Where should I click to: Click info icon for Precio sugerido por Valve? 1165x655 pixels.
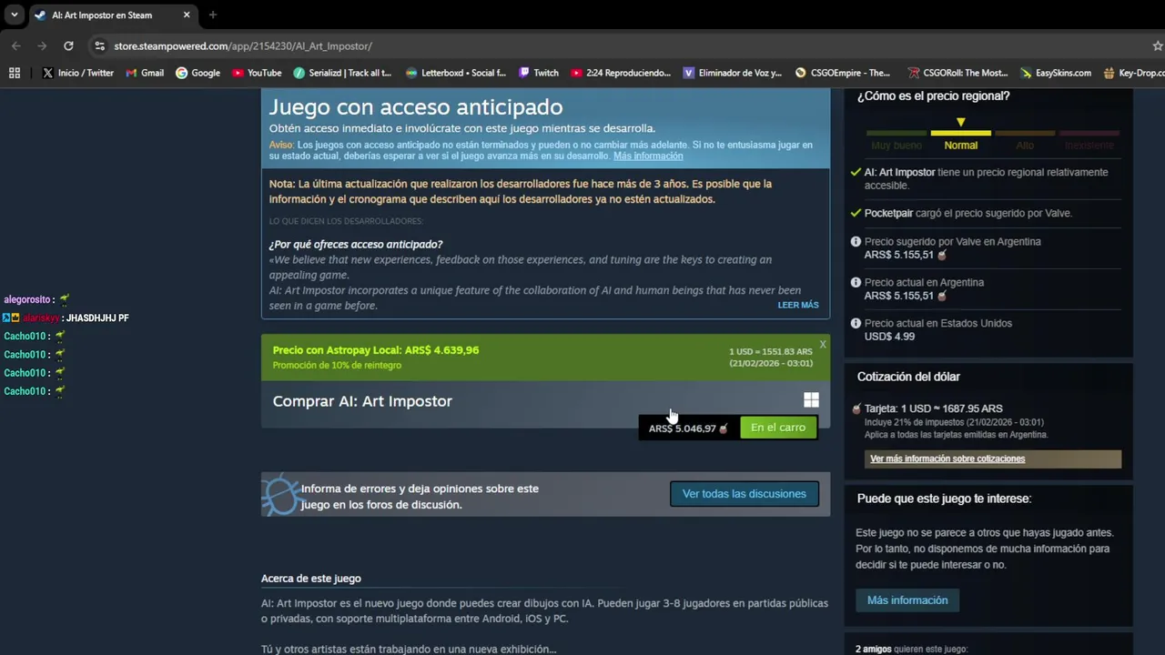pos(856,242)
